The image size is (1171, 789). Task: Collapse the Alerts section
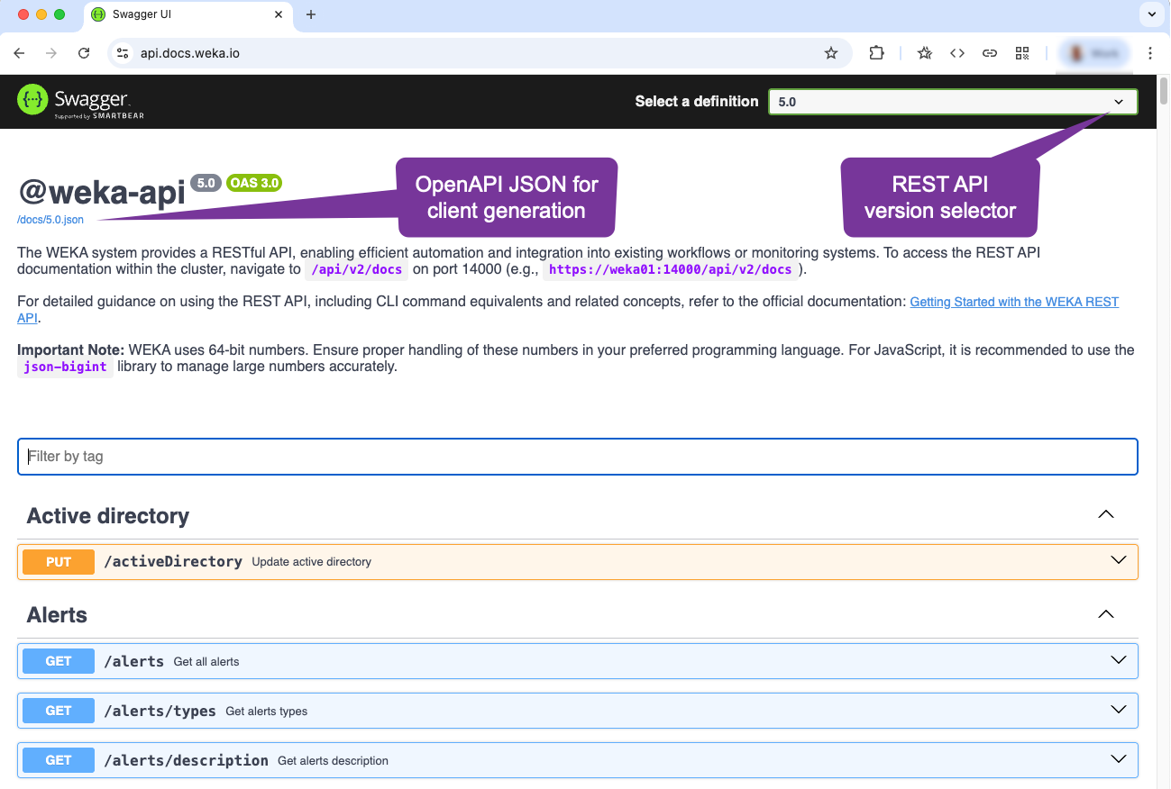(1105, 614)
